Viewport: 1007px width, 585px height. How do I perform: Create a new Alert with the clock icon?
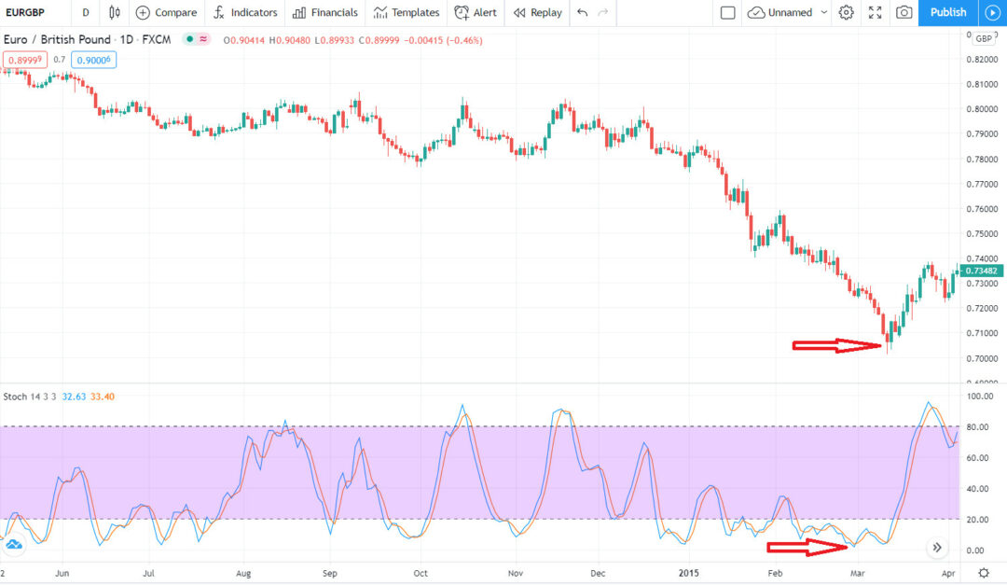pyautogui.click(x=476, y=12)
